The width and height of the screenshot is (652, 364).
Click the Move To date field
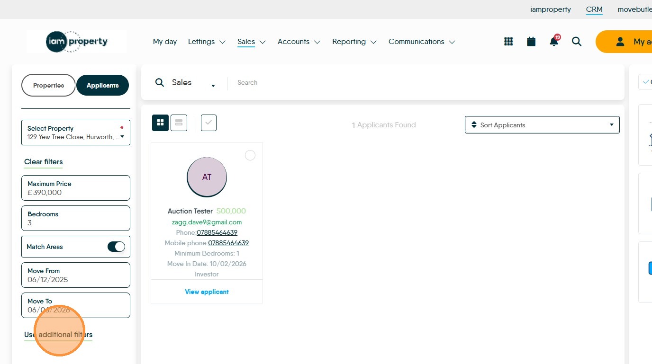tap(76, 305)
